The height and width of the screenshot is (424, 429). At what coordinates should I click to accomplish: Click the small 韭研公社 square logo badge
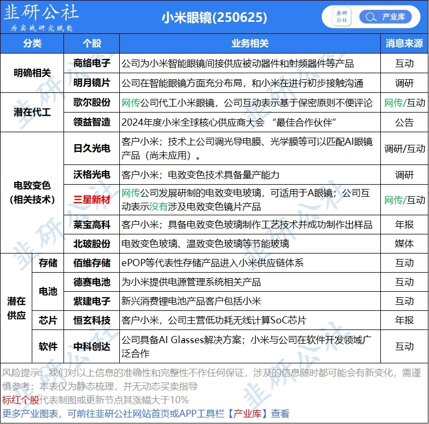341,17
